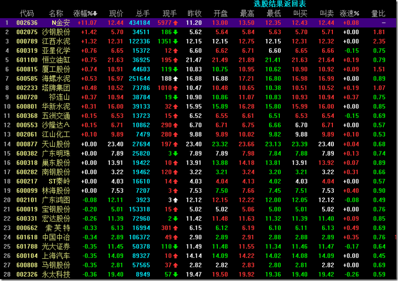
Task: Select the 天山股份 stock name
Action: 56,144
